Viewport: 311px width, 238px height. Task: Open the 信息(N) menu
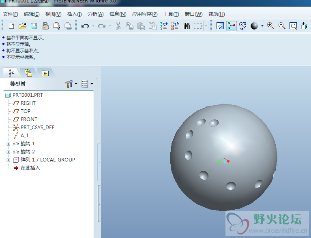(118, 14)
